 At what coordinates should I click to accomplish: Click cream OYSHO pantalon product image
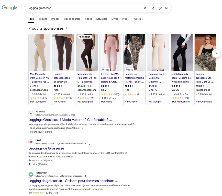[x=158, y=52]
